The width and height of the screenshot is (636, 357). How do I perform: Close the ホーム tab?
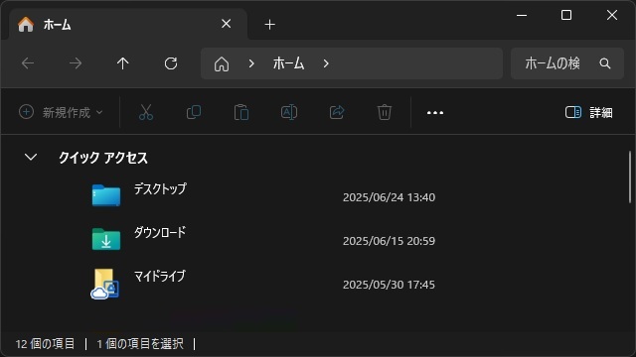click(227, 24)
